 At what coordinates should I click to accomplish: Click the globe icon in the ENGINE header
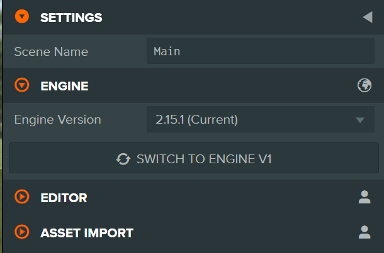pos(364,86)
